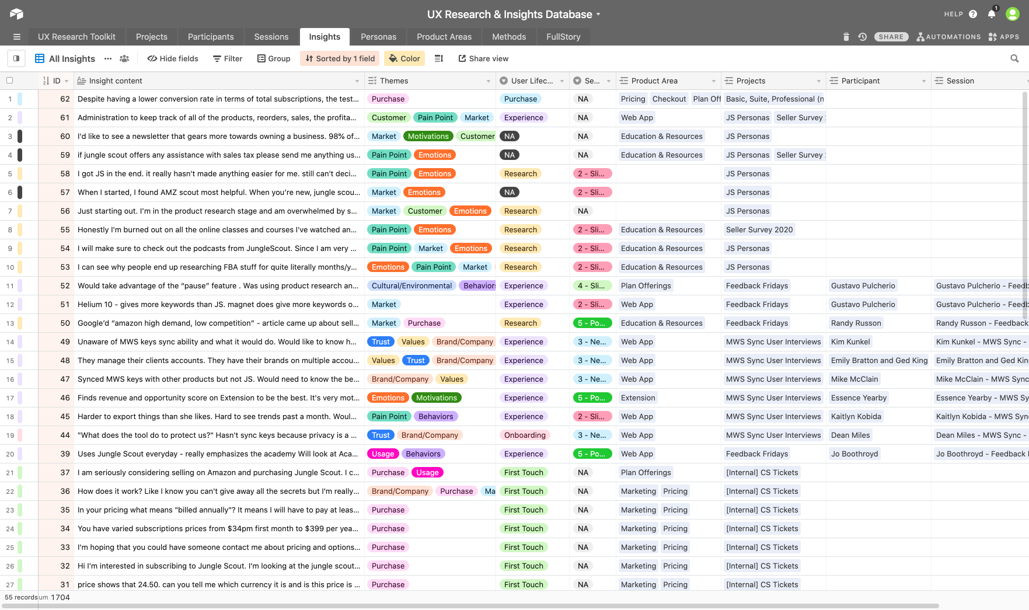Open the Color options
The image size is (1029, 610).
point(404,58)
